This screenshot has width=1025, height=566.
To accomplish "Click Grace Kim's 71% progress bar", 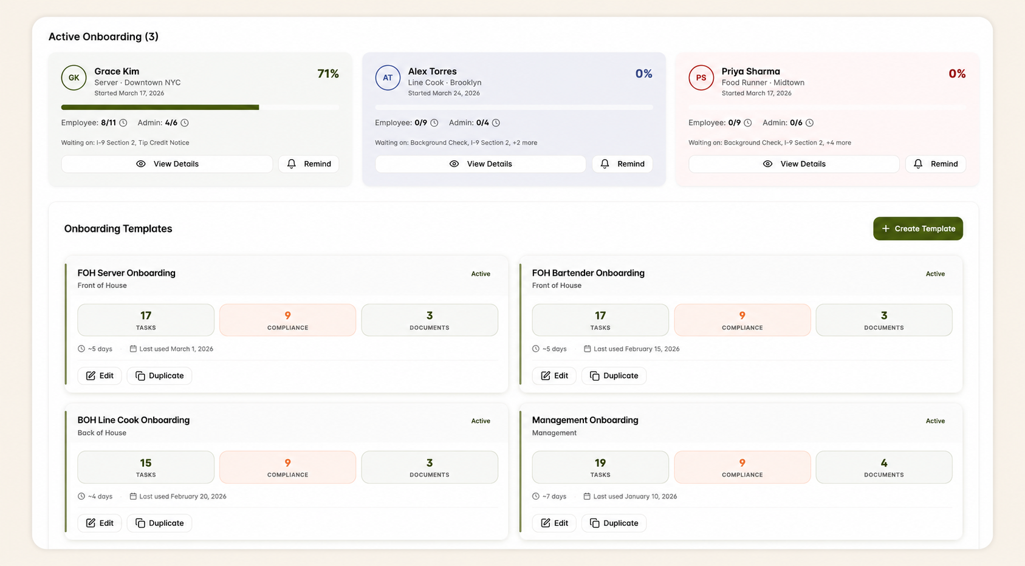I will pyautogui.click(x=200, y=107).
